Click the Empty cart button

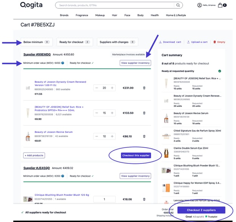point(219,42)
